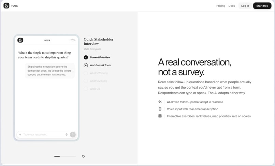Click the completed Current Priorities checkmark
This screenshot has height=166, width=275.
point(86,57)
